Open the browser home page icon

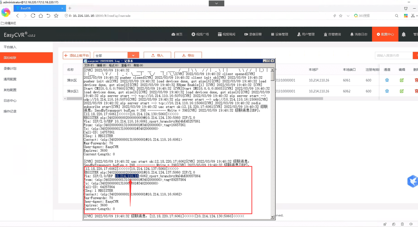[41, 16]
